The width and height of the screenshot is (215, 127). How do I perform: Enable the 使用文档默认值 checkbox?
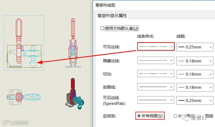click(x=102, y=28)
